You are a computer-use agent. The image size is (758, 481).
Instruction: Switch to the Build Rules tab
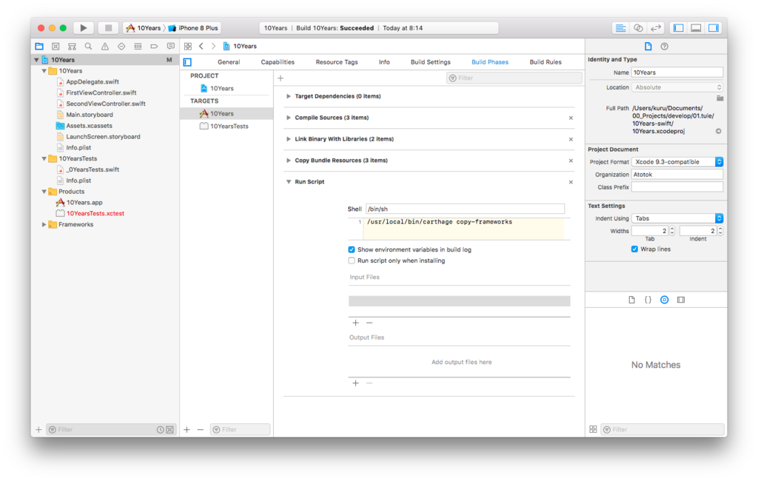click(546, 62)
